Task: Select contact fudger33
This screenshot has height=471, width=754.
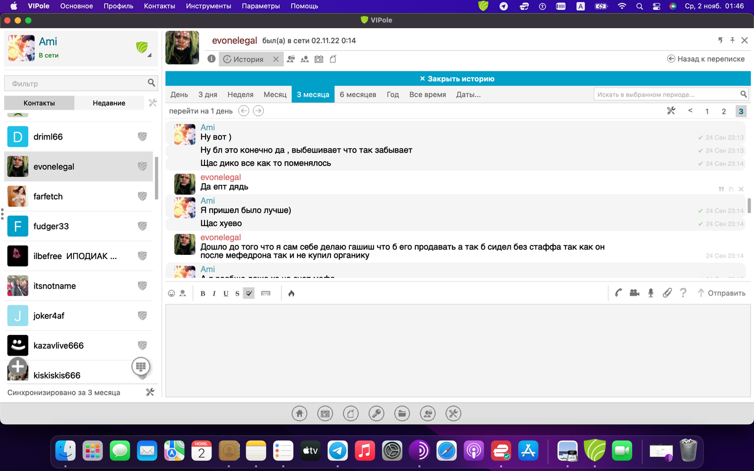Action: point(79,226)
